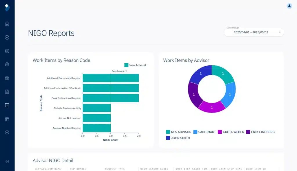
Task: Expand the sidebar with arrow icon
Action: click(7, 161)
